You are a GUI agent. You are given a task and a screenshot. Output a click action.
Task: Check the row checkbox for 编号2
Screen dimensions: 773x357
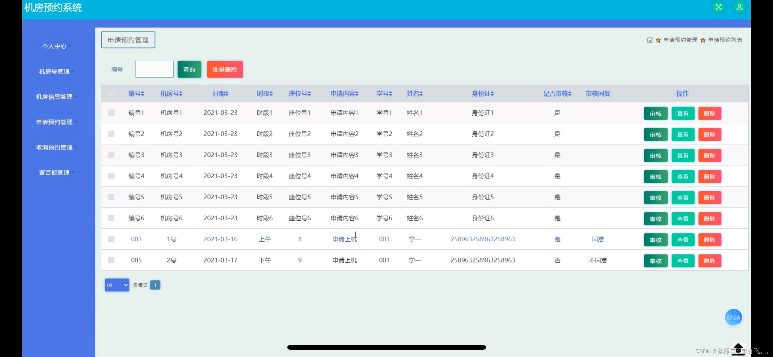(111, 134)
